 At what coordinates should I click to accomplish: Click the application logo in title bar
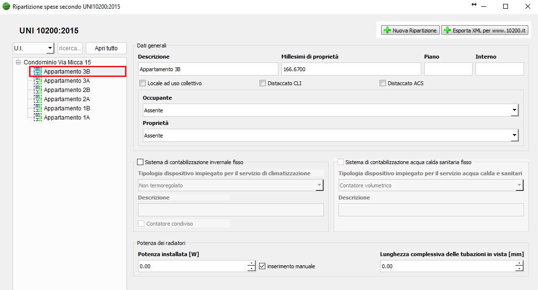[x=6, y=6]
